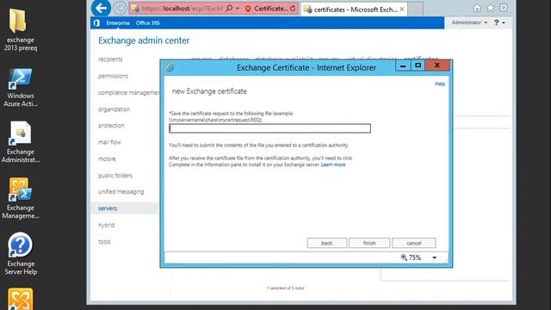The height and width of the screenshot is (310, 551).
Task: Go to recipients in the sidebar
Action: [110, 59]
